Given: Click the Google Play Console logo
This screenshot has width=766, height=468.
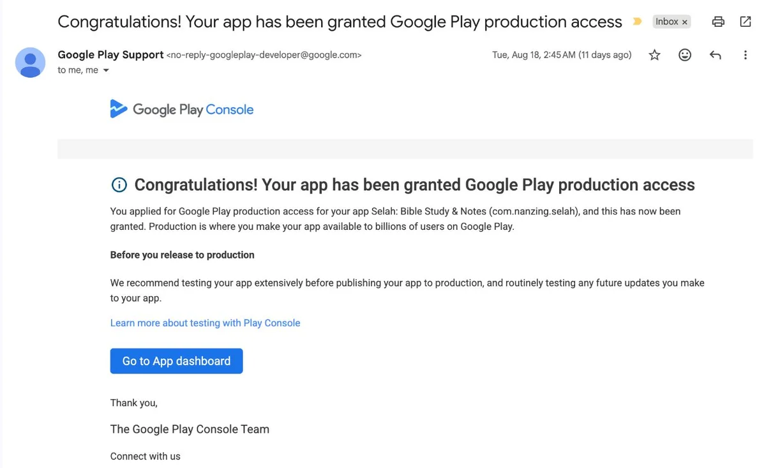Looking at the screenshot, I should (181, 109).
